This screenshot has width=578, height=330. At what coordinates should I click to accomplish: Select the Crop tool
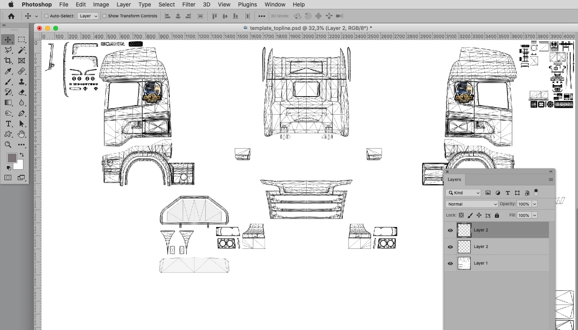click(x=8, y=61)
